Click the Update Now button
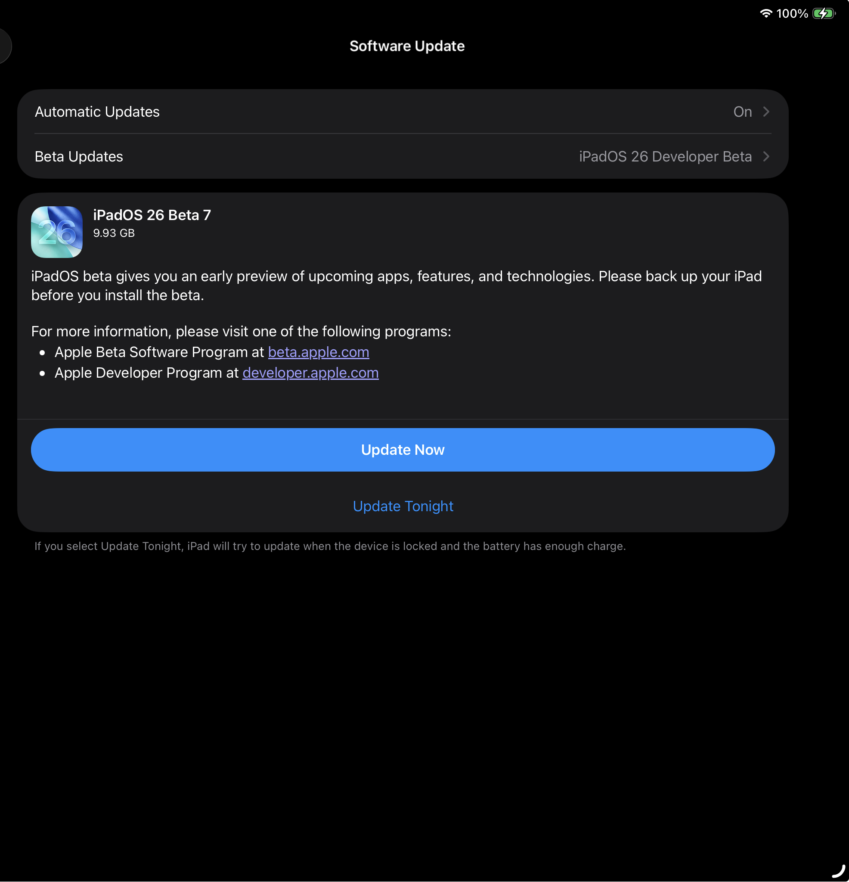The image size is (849, 882). 403,450
